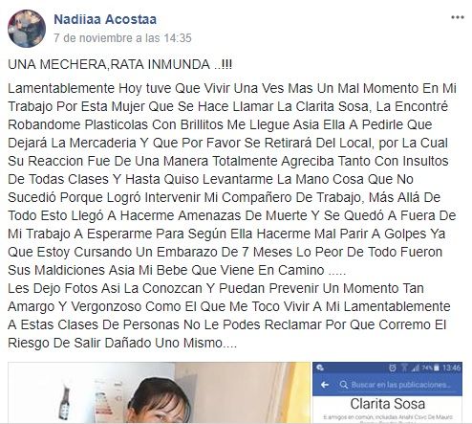This screenshot has width=472, height=424.
Task: Tap the alarm clock status icon
Action: (393, 368)
